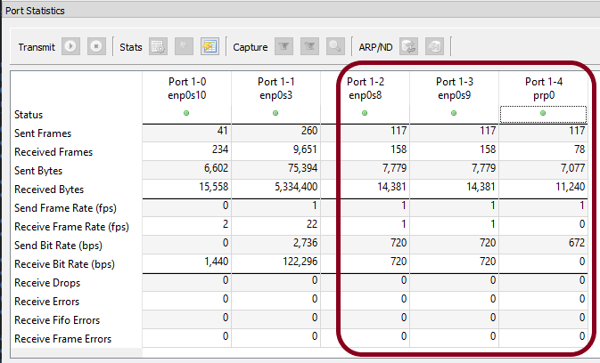
Task: Start capture with first funnel icon
Action: tap(284, 46)
